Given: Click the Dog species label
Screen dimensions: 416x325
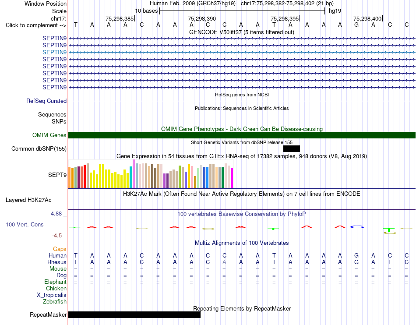Looking at the screenshot, I should tap(62, 276).
